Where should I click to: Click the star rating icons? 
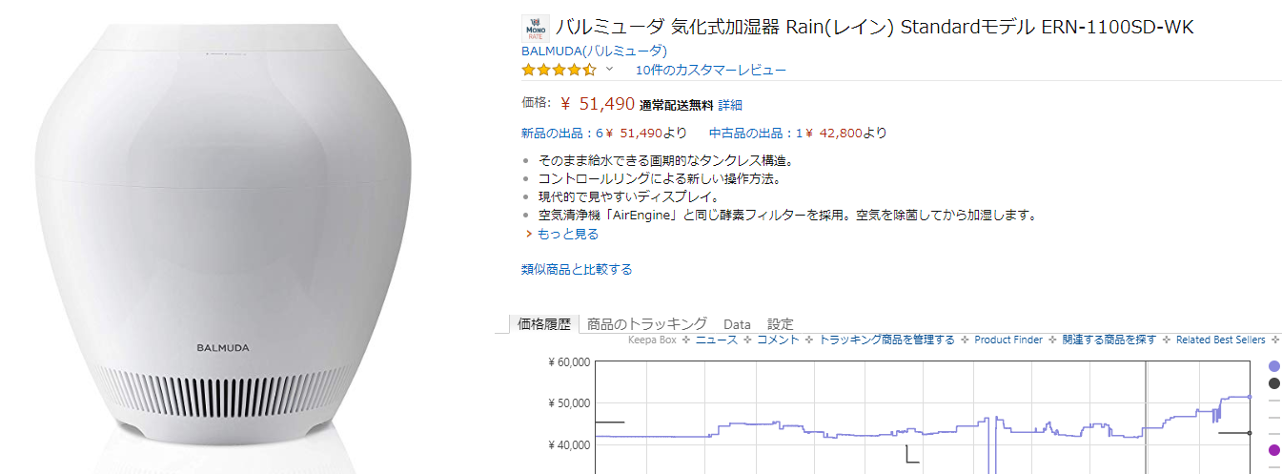(x=559, y=70)
